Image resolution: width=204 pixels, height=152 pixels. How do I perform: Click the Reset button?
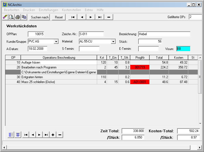pos(59,17)
